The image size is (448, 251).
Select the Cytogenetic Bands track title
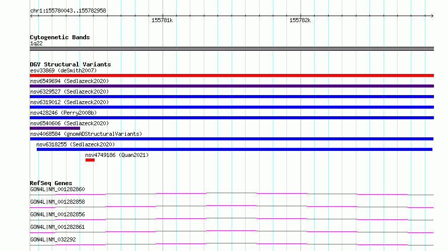coord(60,37)
